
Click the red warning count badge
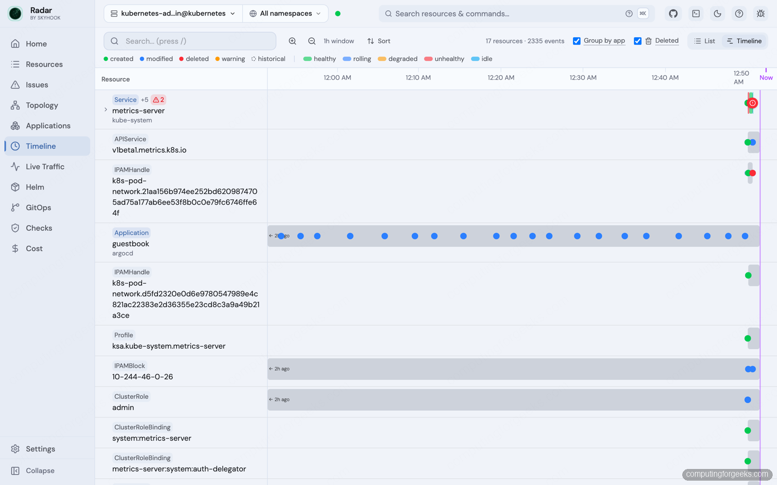[x=158, y=100]
